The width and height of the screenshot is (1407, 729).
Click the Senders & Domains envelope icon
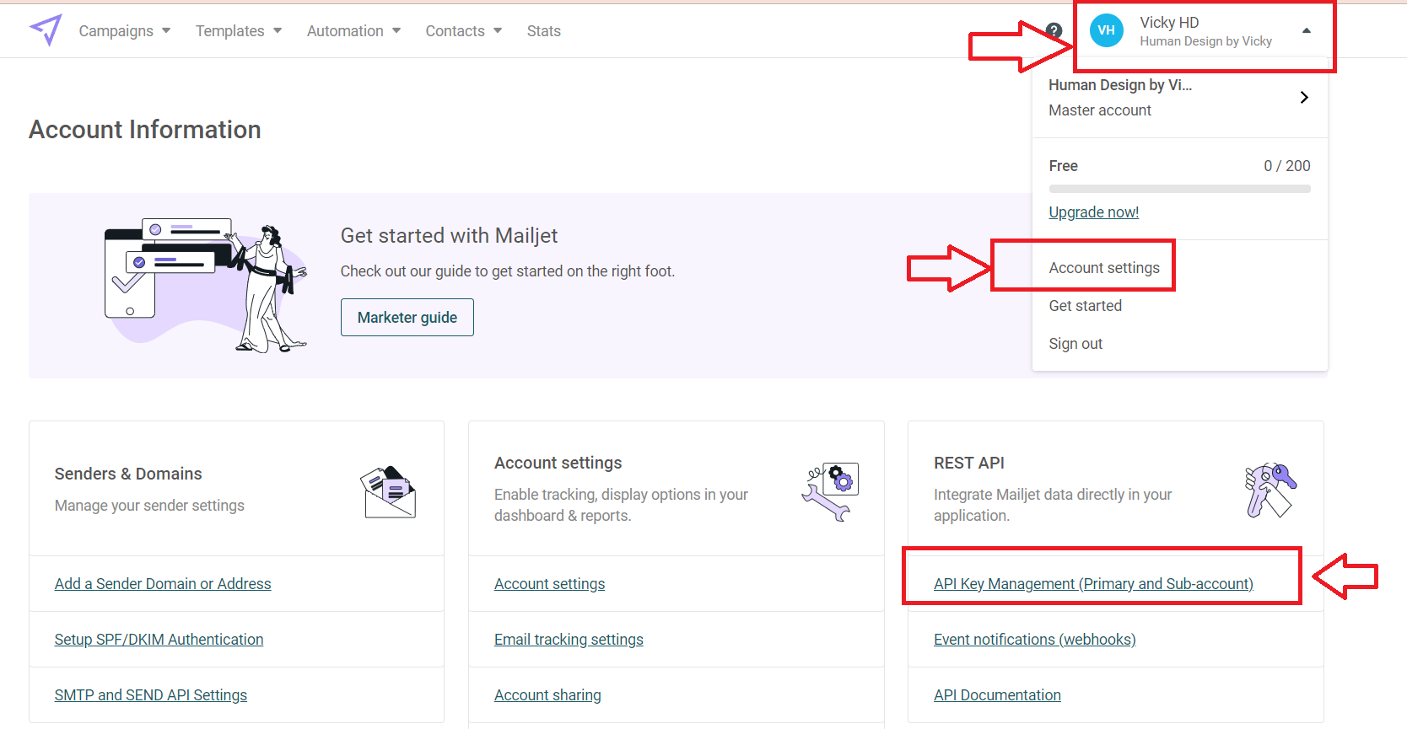pos(389,492)
